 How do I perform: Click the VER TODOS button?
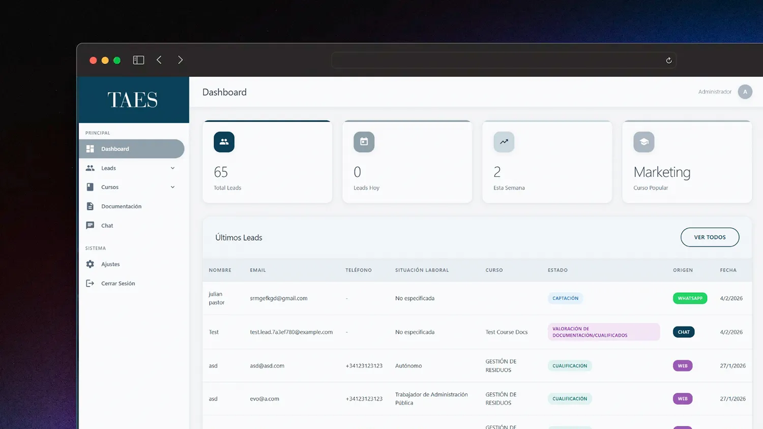click(x=710, y=237)
